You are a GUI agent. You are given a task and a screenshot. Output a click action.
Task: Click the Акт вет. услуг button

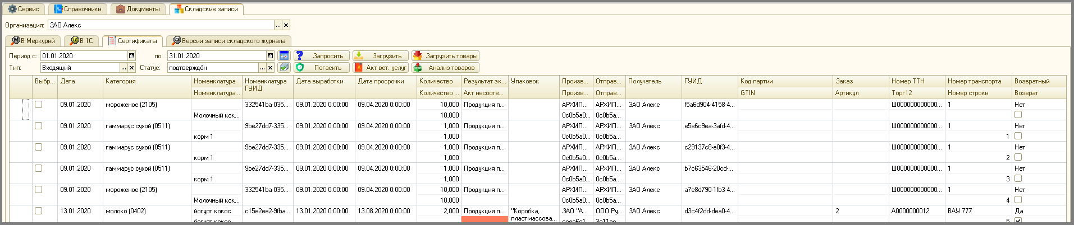pyautogui.click(x=381, y=68)
